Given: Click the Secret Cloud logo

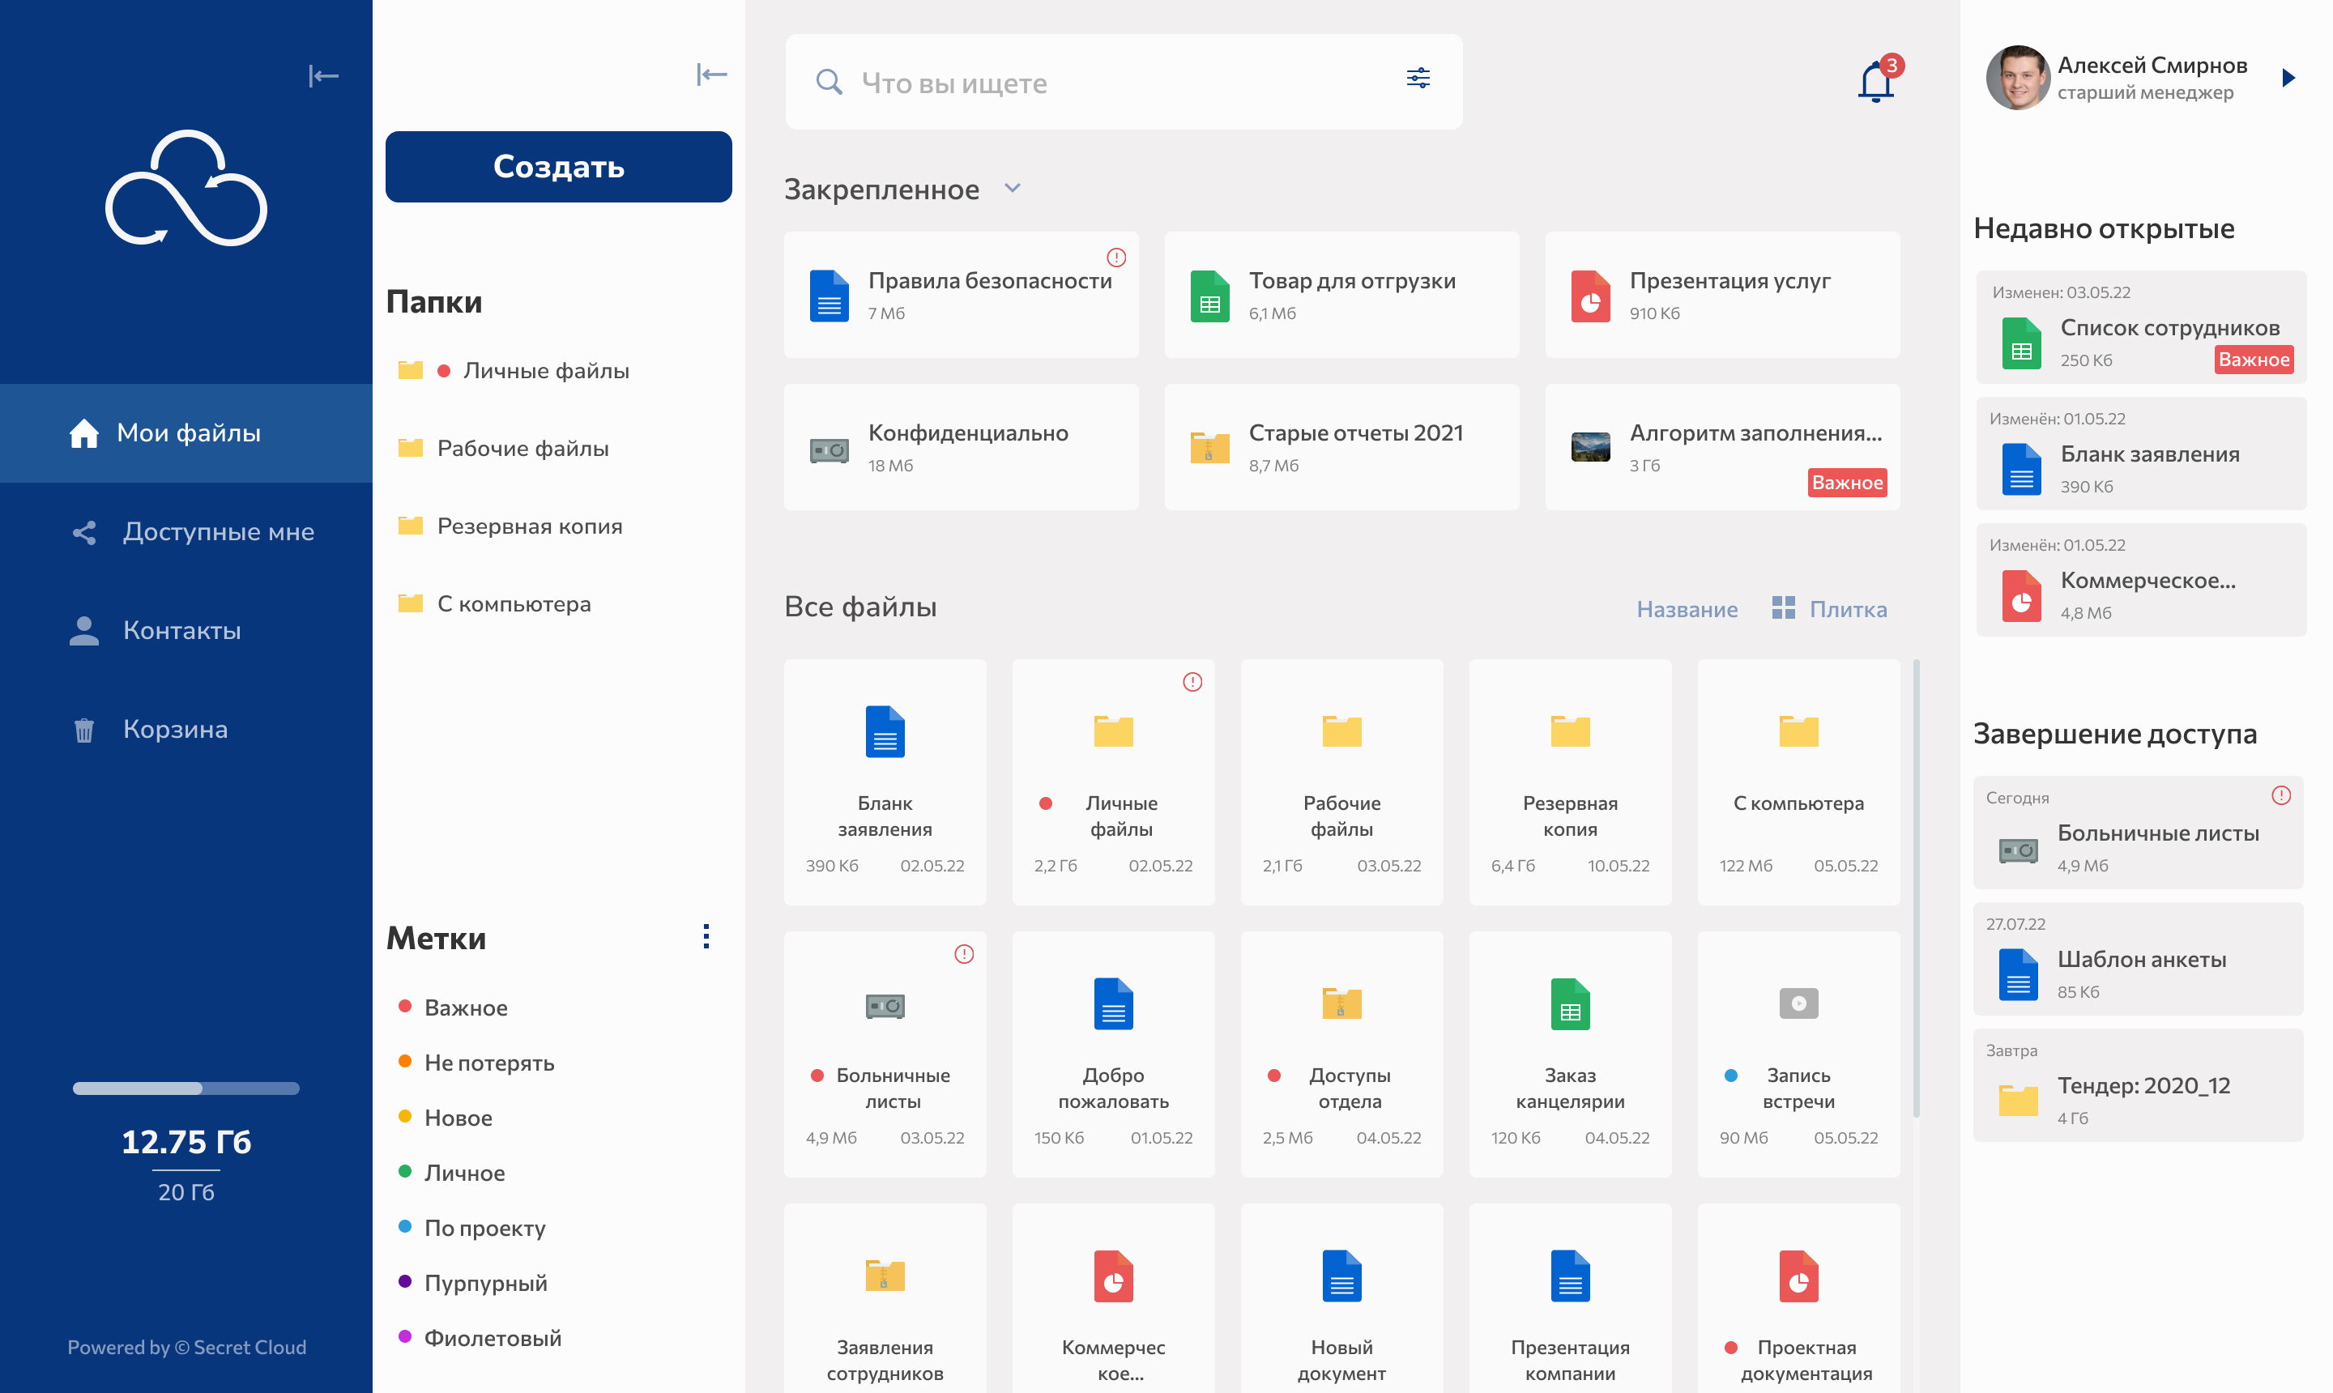Looking at the screenshot, I should pyautogui.click(x=186, y=189).
